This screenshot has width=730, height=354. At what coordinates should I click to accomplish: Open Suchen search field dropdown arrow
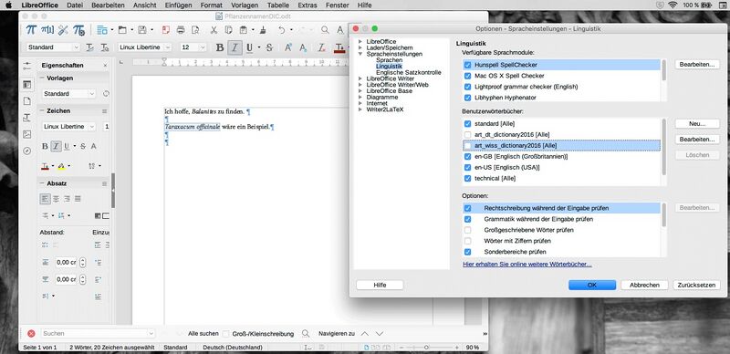point(151,334)
